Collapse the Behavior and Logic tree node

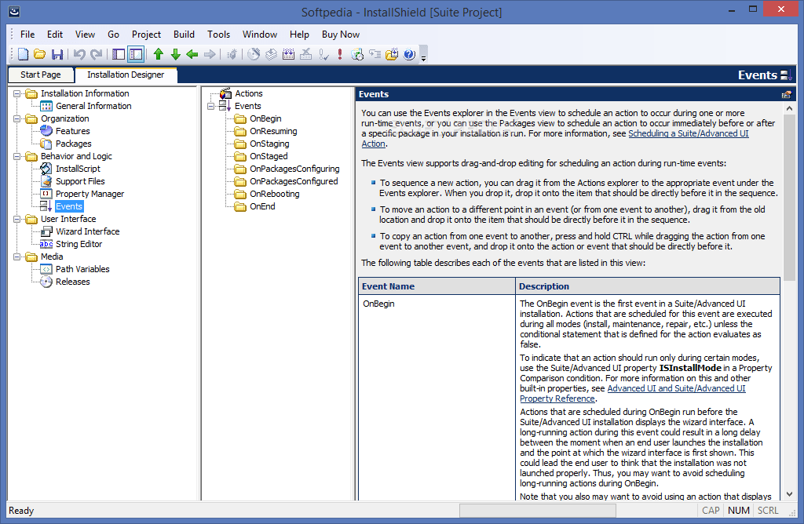tap(17, 156)
